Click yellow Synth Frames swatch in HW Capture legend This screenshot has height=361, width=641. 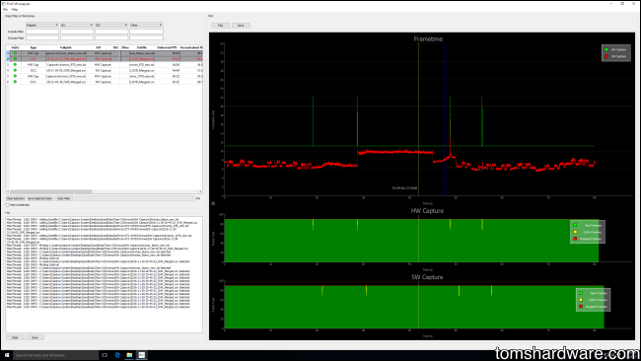click(575, 232)
